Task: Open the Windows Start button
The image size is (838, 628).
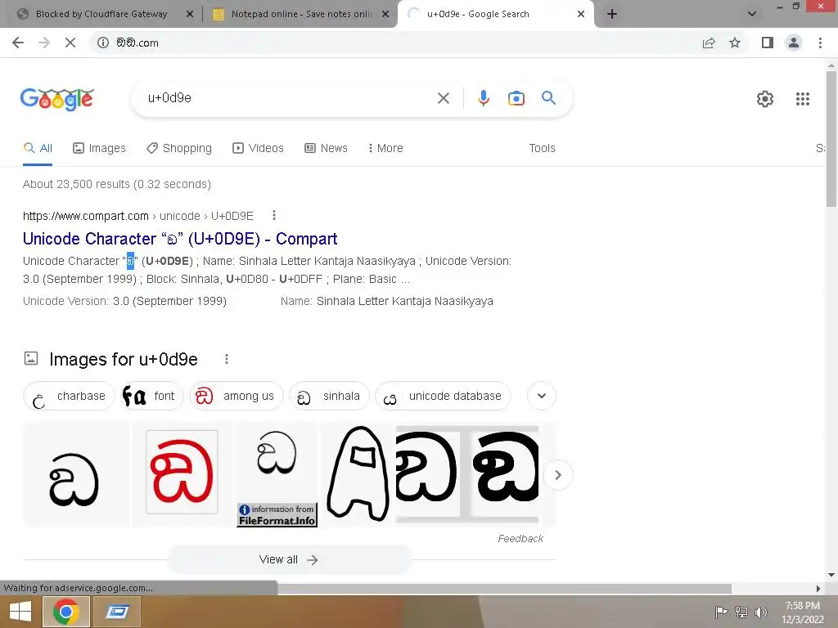Action: (20, 612)
